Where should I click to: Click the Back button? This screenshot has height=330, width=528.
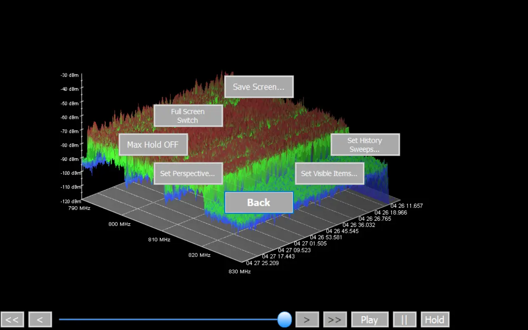pos(259,203)
